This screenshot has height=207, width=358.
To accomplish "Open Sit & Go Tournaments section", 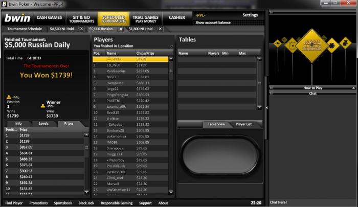I will pos(82,19).
